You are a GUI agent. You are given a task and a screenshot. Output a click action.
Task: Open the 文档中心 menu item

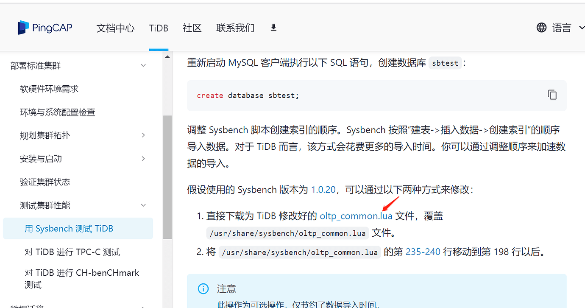coord(115,28)
